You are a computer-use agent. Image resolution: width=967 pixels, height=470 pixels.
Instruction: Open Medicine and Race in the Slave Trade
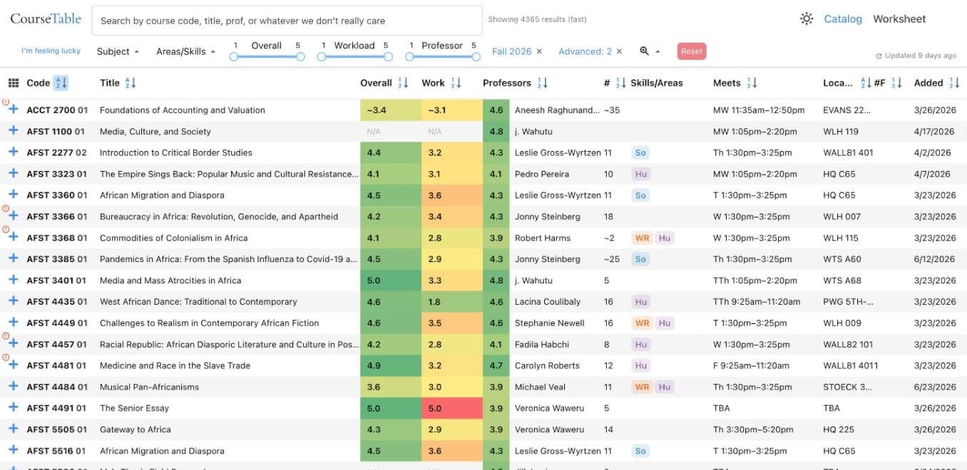175,365
